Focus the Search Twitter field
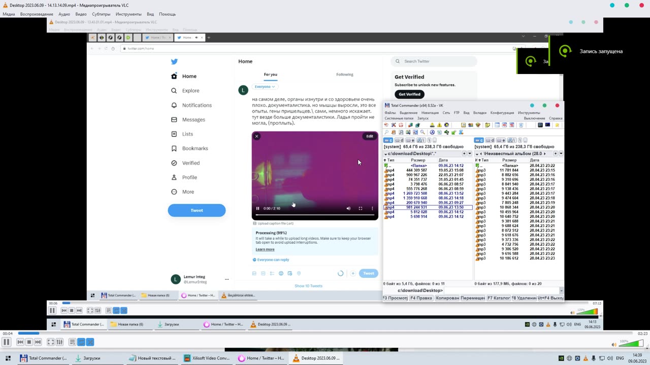650x365 pixels. (x=434, y=61)
